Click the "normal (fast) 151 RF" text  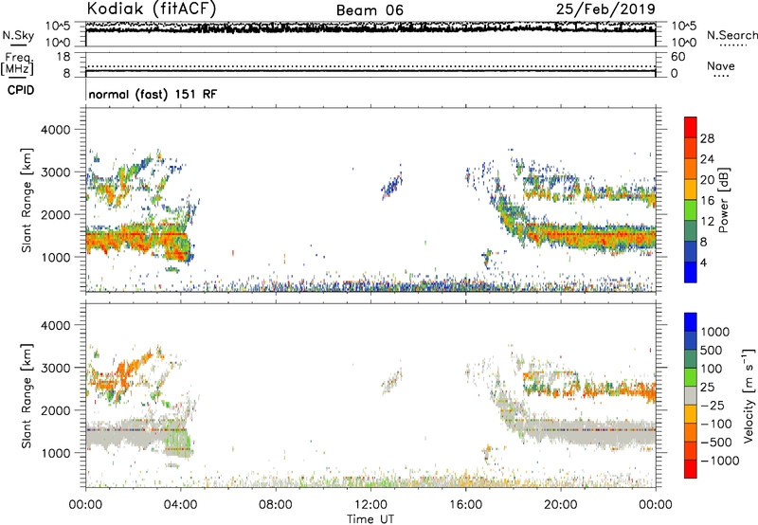tap(153, 94)
